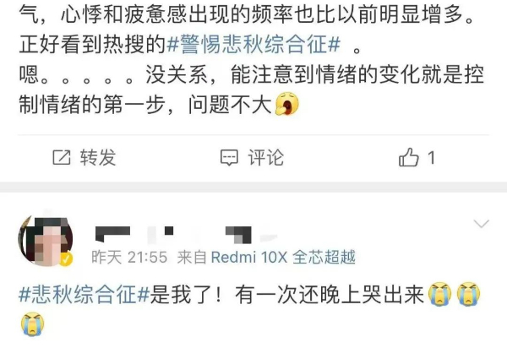Tap the repost arrow icon

click(62, 157)
